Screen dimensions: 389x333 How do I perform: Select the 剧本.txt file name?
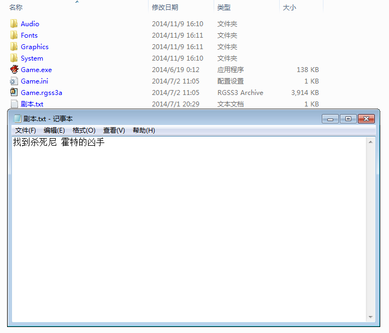click(x=32, y=104)
